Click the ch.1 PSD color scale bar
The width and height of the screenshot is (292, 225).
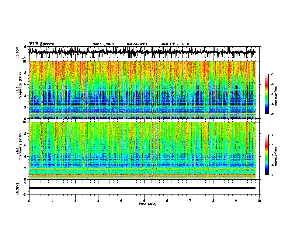267,94
